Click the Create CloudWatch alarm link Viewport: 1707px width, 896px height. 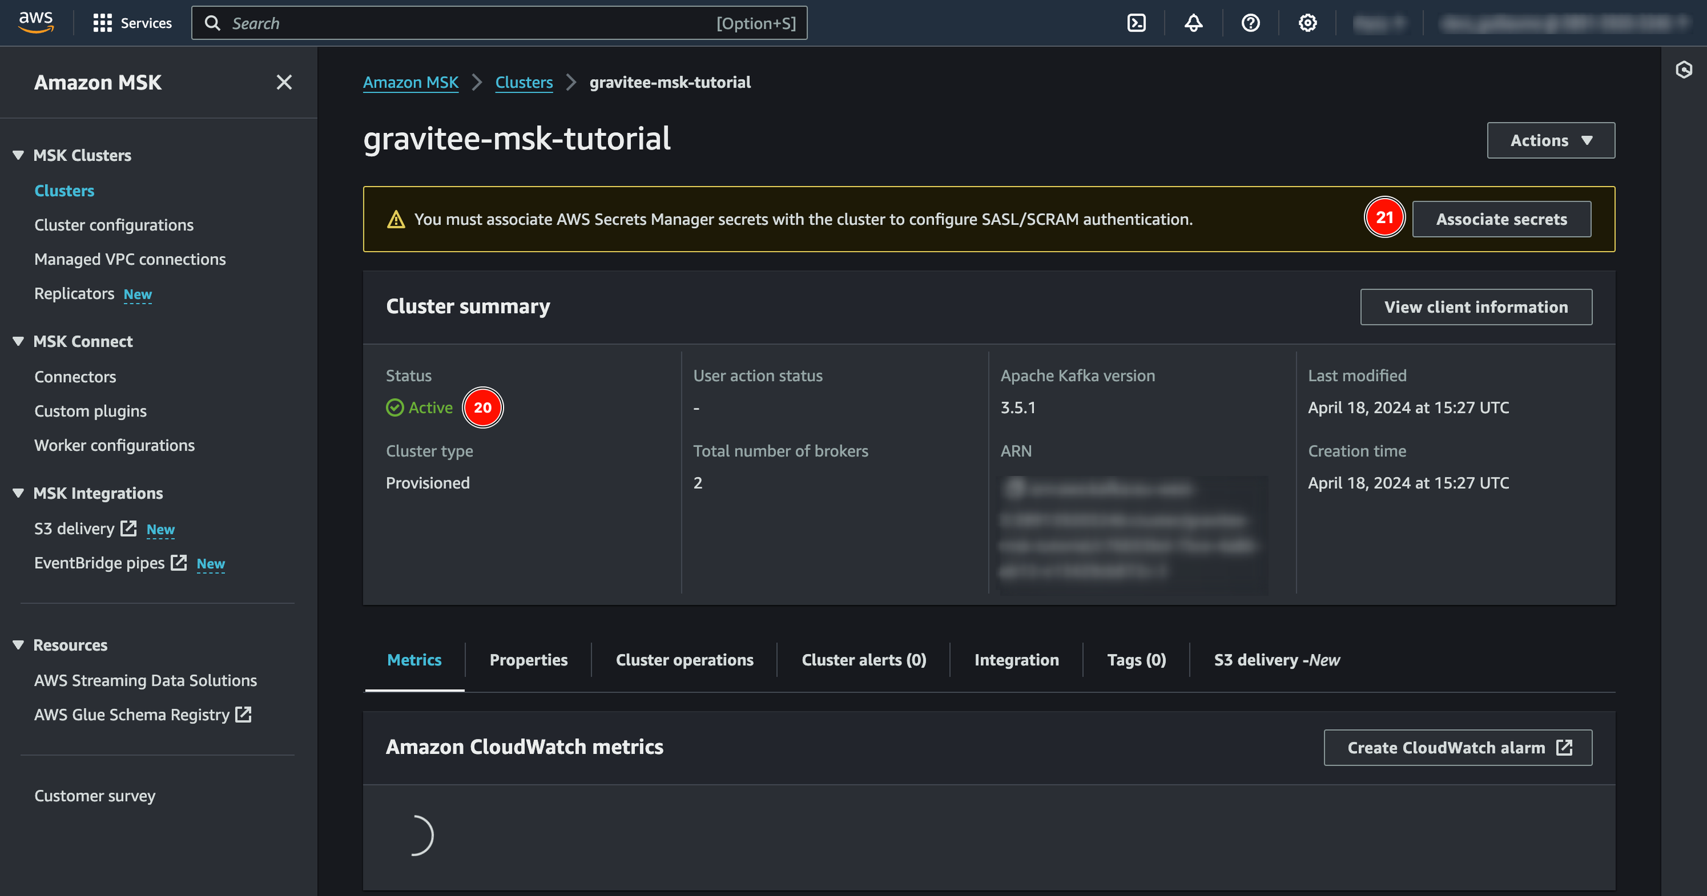(1458, 747)
